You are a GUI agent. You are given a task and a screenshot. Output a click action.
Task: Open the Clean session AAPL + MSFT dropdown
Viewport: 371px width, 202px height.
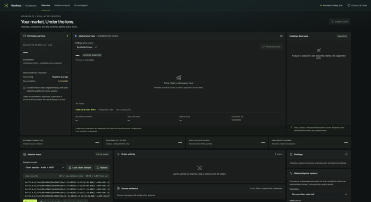click(44, 167)
